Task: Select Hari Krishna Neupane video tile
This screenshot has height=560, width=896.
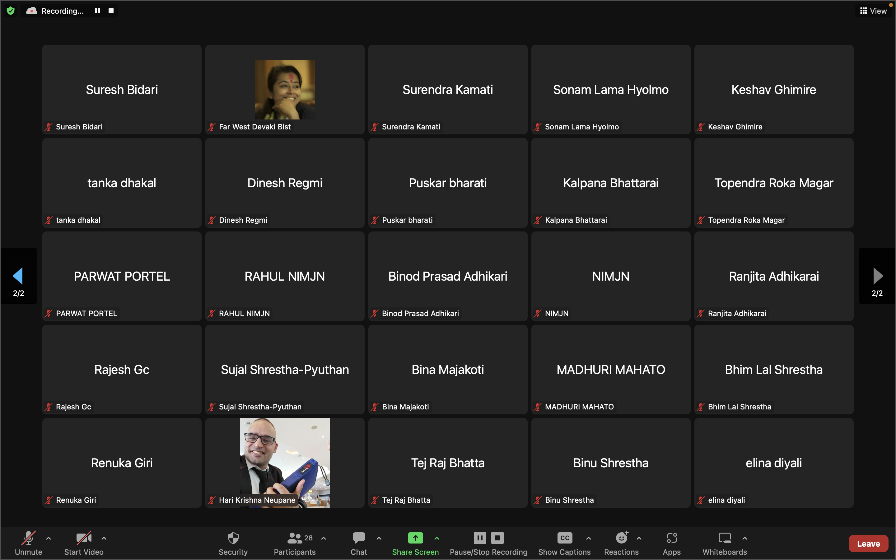Action: tap(285, 463)
